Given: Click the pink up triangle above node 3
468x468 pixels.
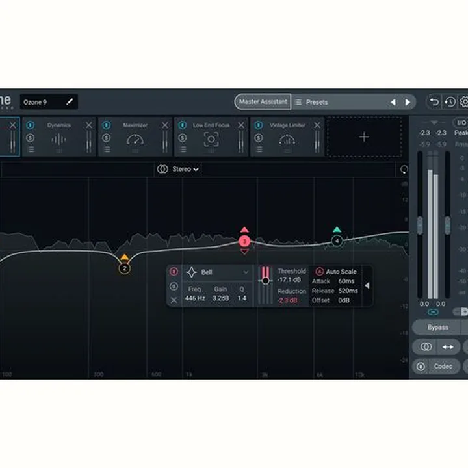Looking at the screenshot, I should click(x=244, y=229).
